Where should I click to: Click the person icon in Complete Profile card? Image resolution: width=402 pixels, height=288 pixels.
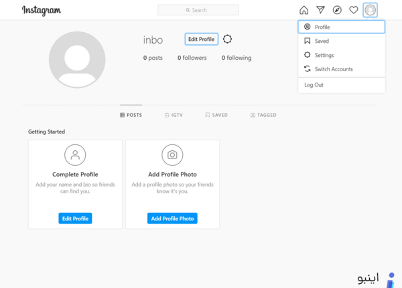point(75,155)
